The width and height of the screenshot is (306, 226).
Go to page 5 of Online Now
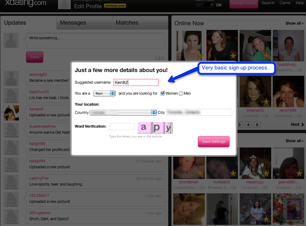click(x=257, y=125)
